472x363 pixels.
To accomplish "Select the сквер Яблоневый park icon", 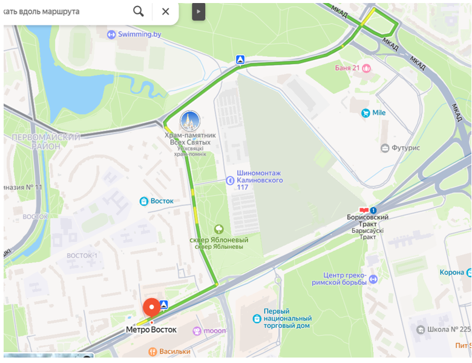I will click(x=219, y=229).
